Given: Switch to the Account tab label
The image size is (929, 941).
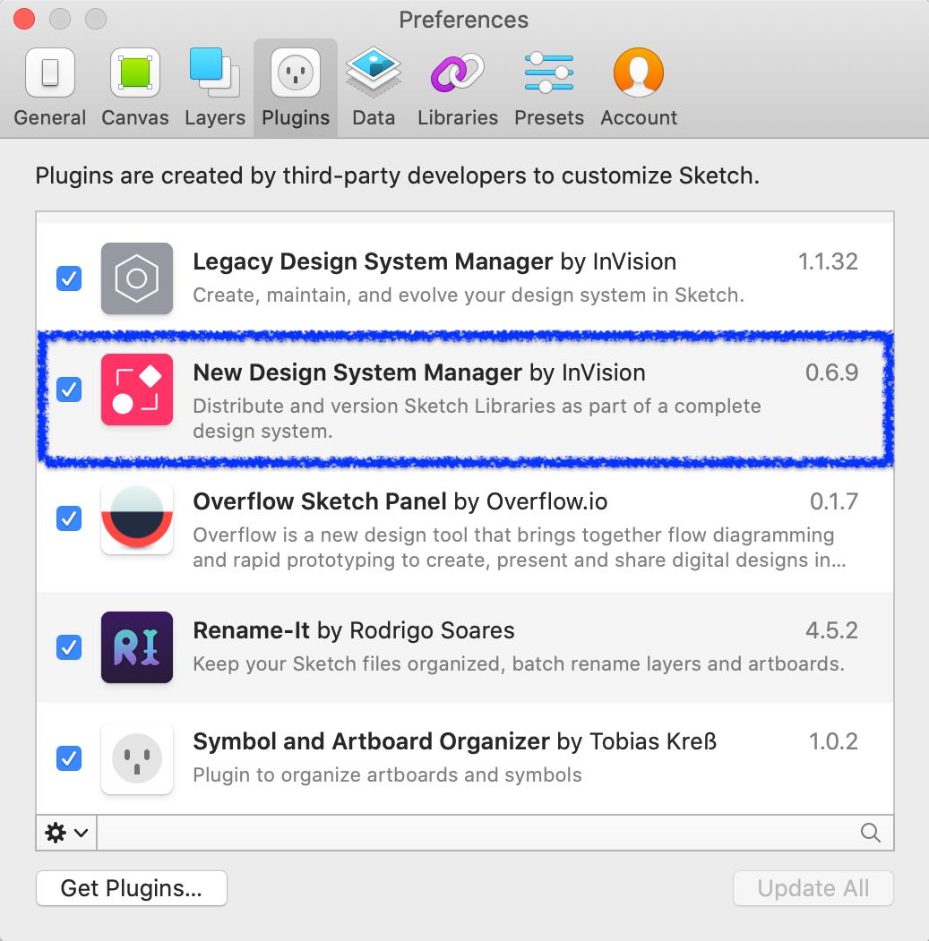Looking at the screenshot, I should [639, 117].
